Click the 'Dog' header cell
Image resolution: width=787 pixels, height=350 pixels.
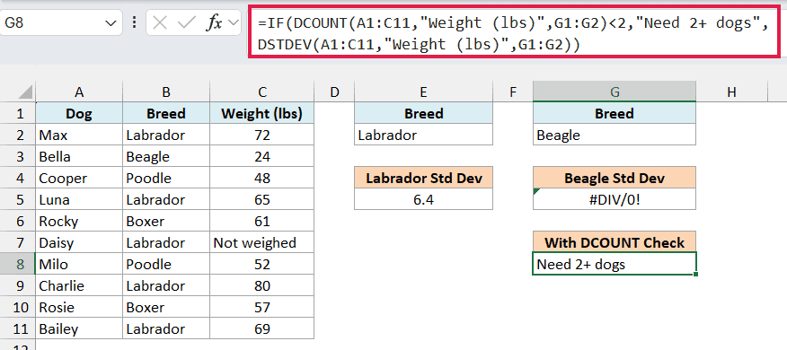point(79,113)
